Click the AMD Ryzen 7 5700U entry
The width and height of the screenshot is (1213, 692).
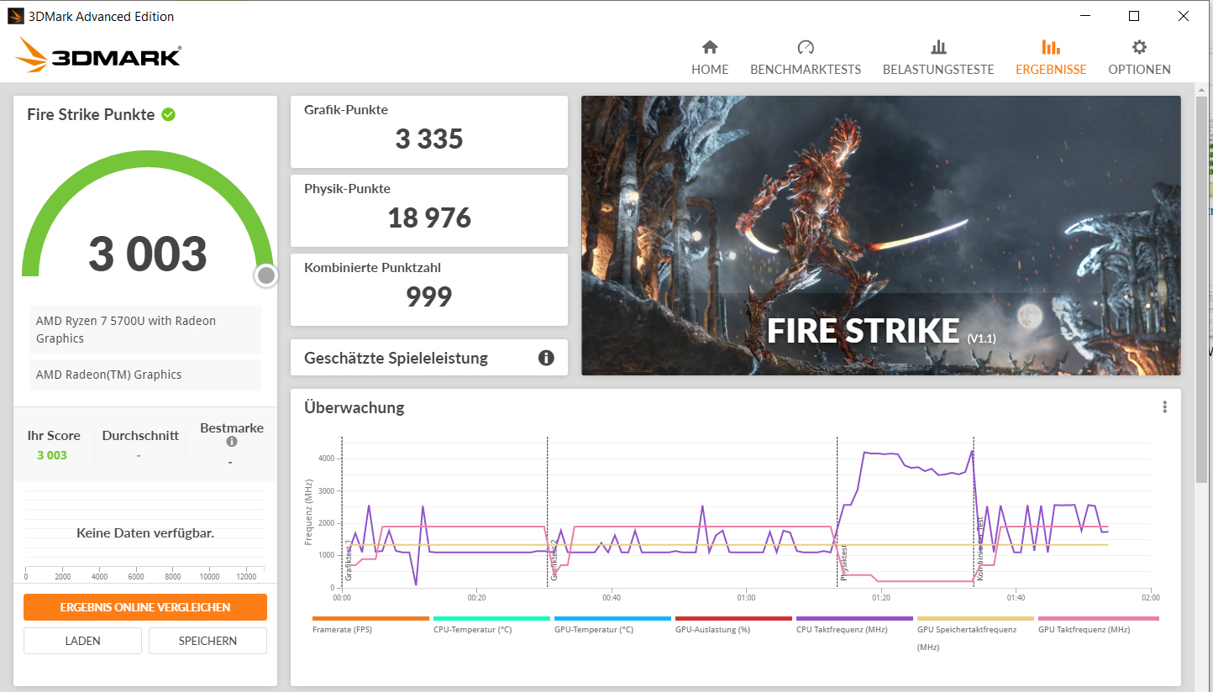click(x=145, y=330)
